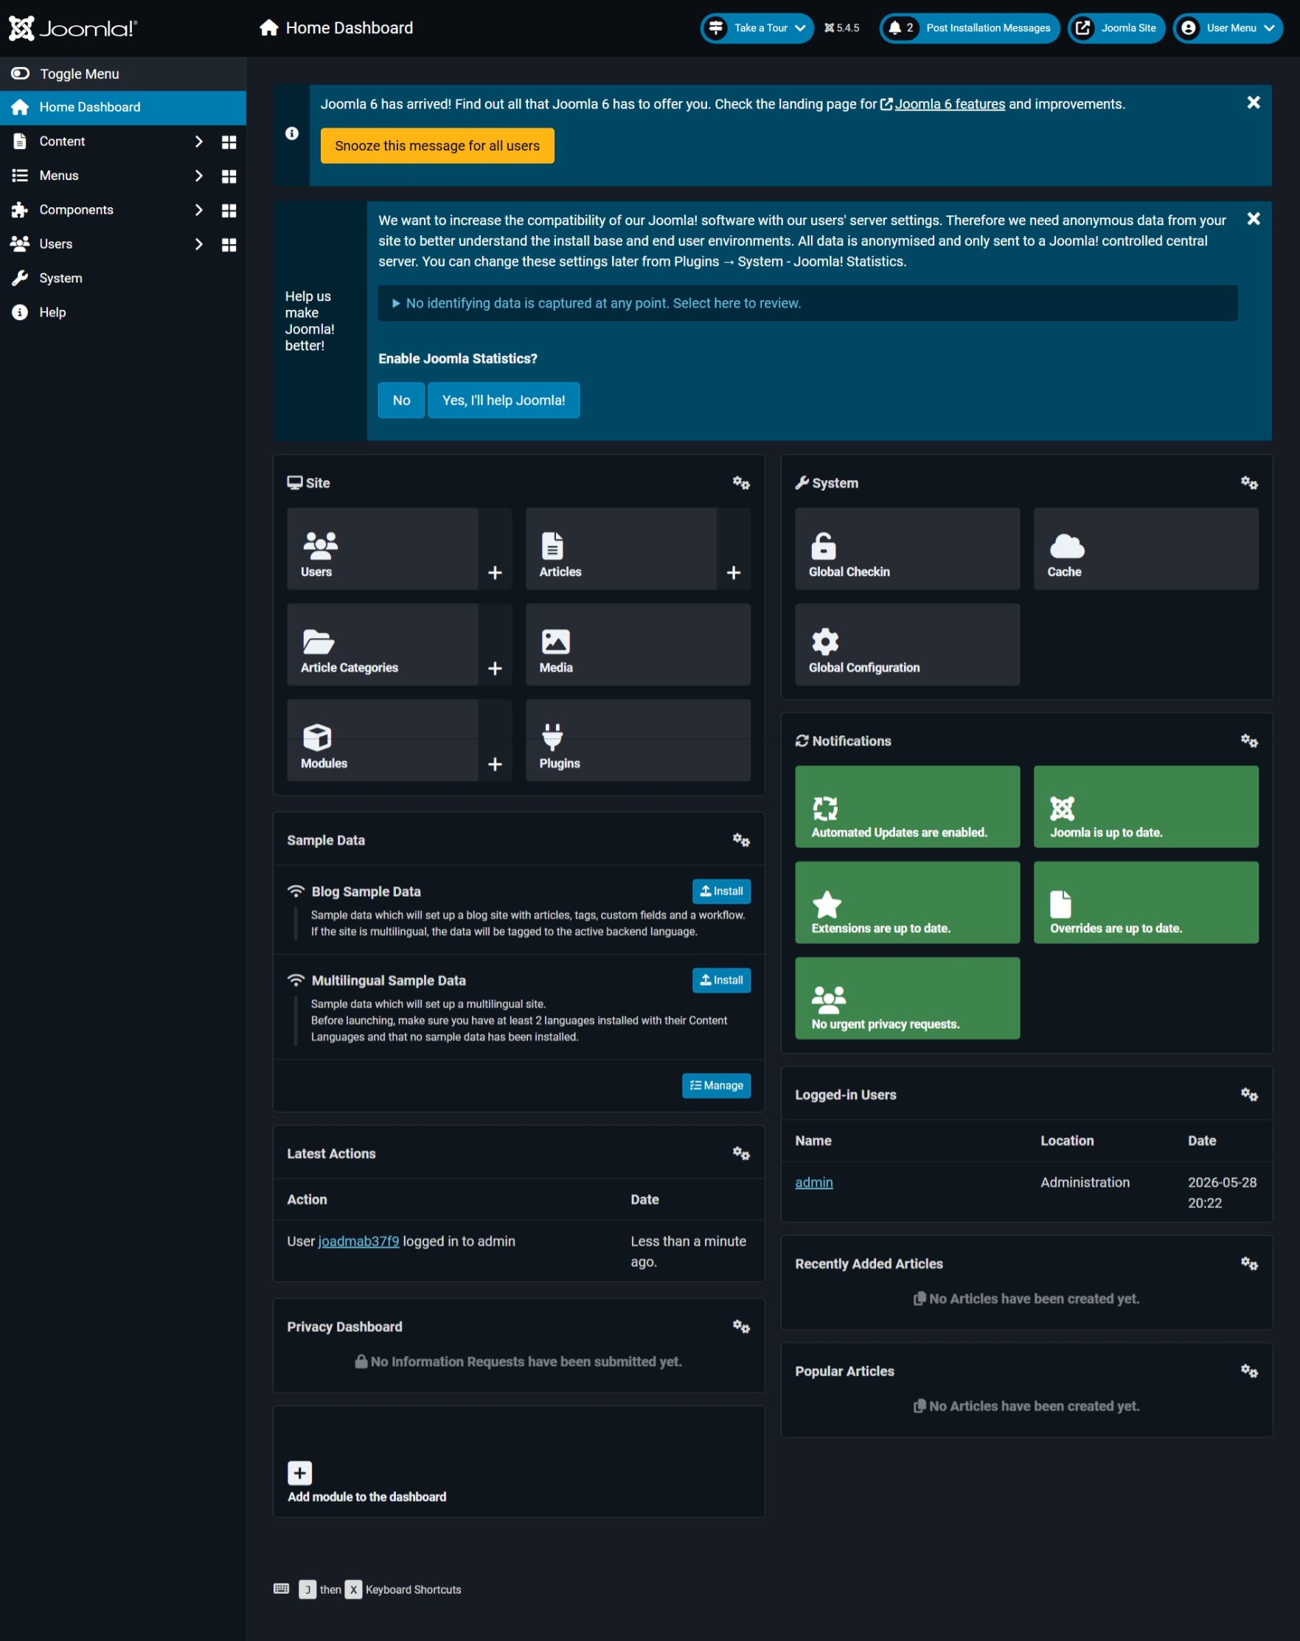Open the User Menu dropdown
This screenshot has height=1641, width=1300.
coord(1228,28)
